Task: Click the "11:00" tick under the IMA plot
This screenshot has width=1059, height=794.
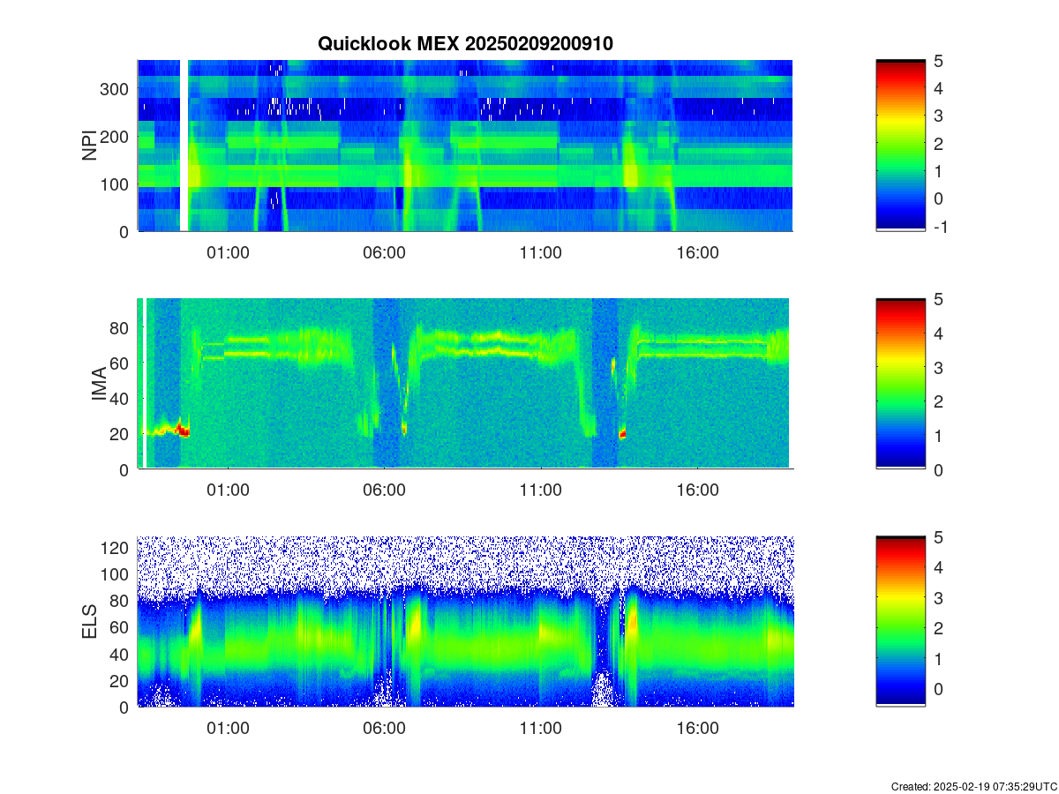Action: tap(541, 491)
